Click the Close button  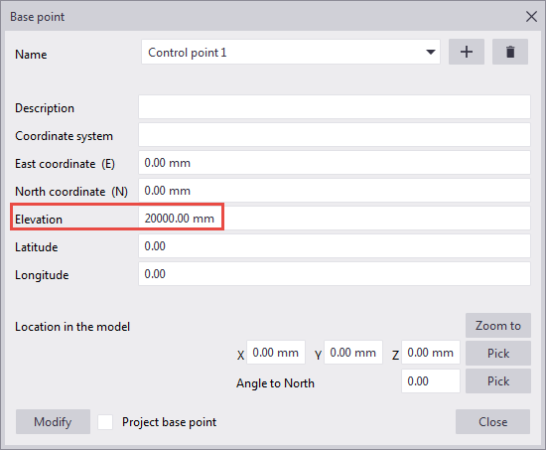pos(492,422)
